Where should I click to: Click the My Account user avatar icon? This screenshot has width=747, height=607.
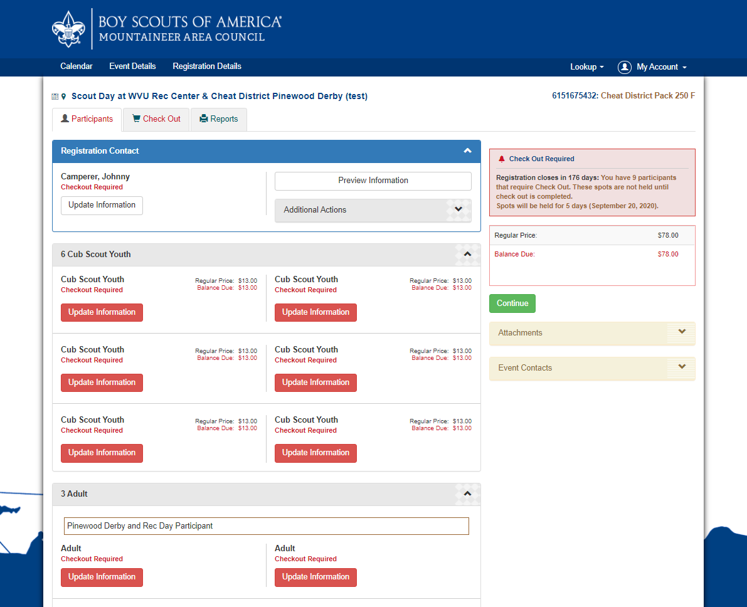tap(624, 67)
